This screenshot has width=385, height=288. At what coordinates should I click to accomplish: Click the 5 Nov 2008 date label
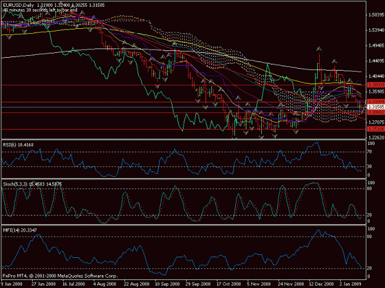click(259, 284)
